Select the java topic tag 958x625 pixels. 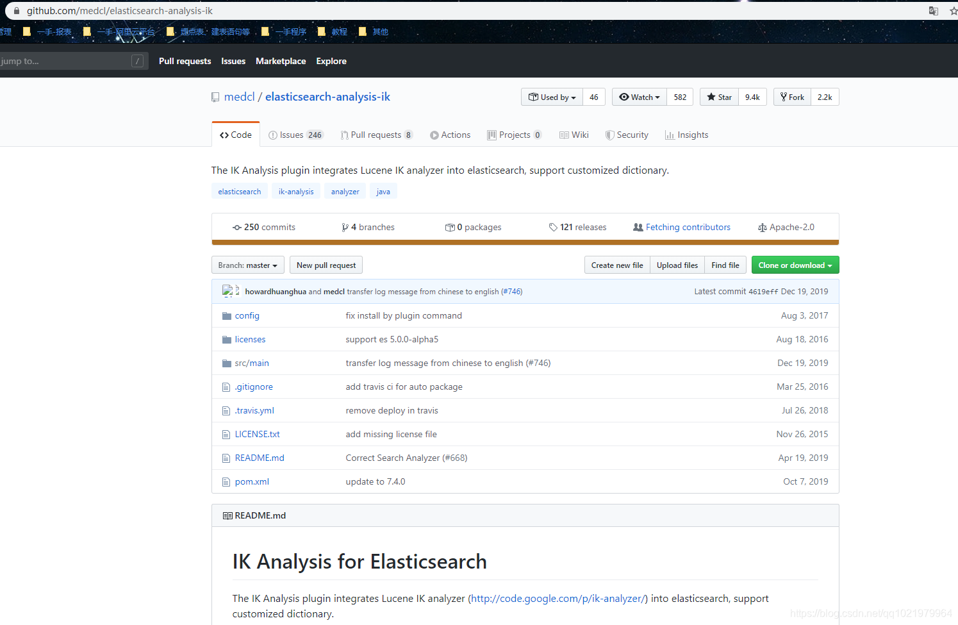pyautogui.click(x=383, y=192)
